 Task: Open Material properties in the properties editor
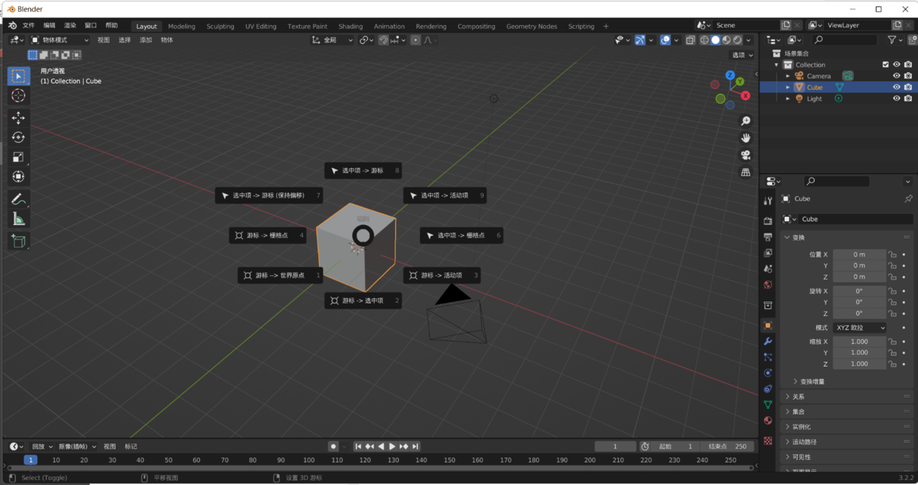[x=768, y=420]
